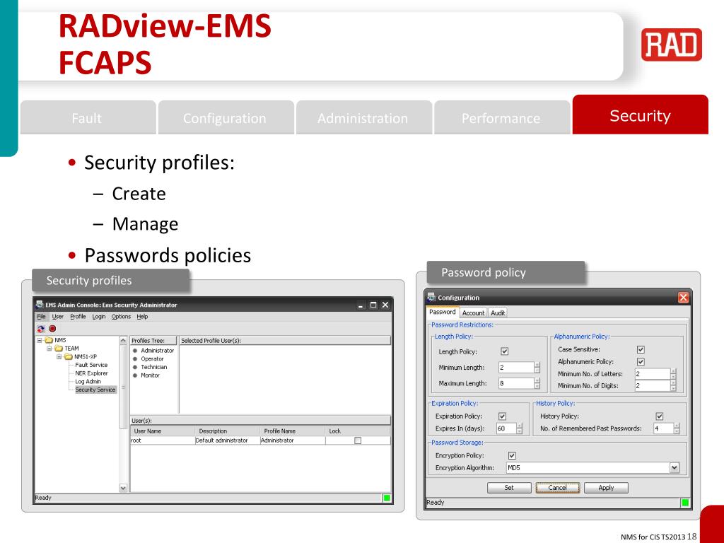
Task: Open the Help menu in EMS Admin Console
Action: point(142,317)
